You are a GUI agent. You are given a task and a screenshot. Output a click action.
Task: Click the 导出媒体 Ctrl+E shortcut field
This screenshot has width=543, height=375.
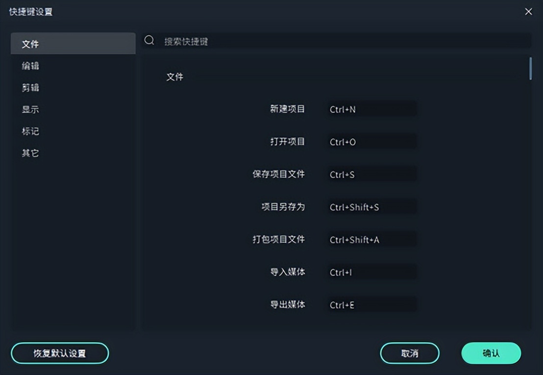click(371, 305)
